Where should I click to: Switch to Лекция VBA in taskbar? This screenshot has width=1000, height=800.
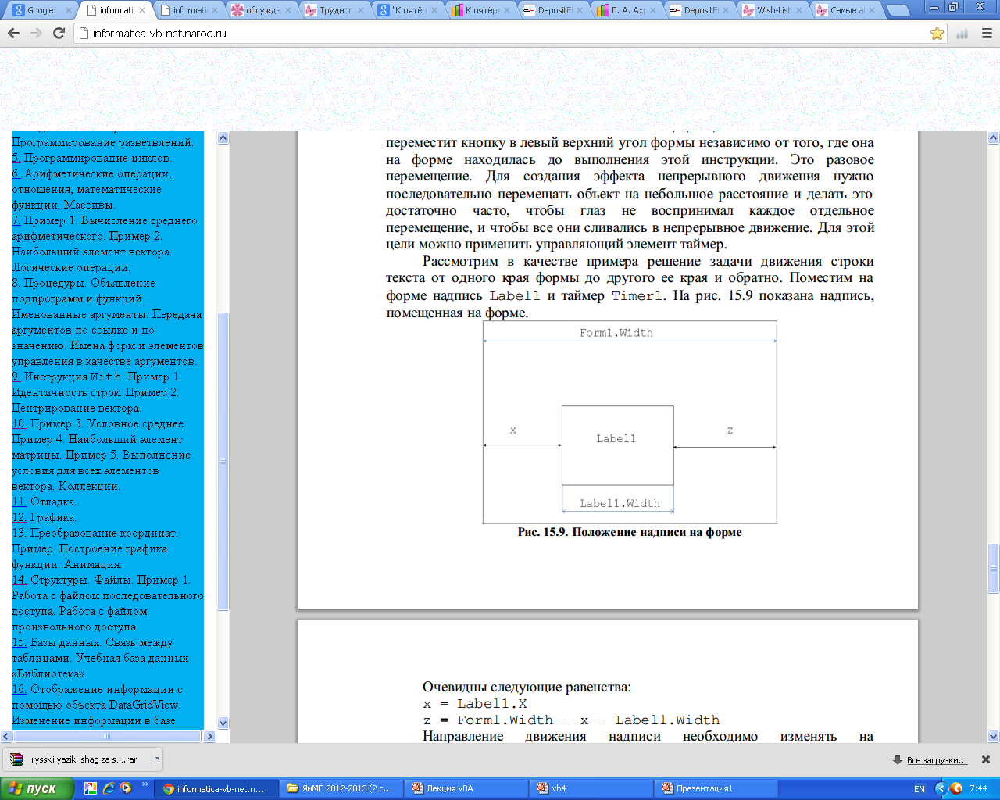tap(466, 788)
